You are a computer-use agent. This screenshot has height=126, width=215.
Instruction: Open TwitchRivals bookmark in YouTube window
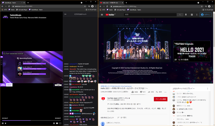click(x=134, y=10)
